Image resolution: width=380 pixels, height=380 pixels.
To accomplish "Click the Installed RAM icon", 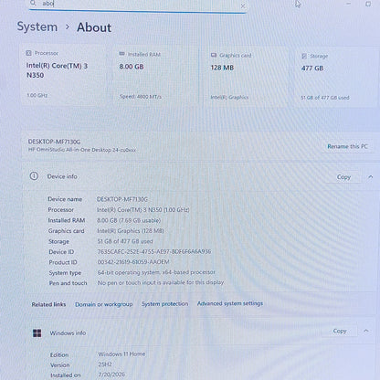I will click(x=121, y=54).
